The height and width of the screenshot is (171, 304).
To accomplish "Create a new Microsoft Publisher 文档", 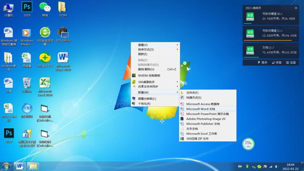I will (208, 123).
